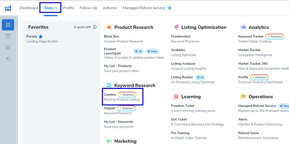
Task: Open Refund Genie Reimbursement Assistance
Action: point(258,135)
